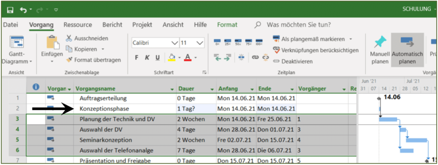Set task to 50% complete

point(238,42)
